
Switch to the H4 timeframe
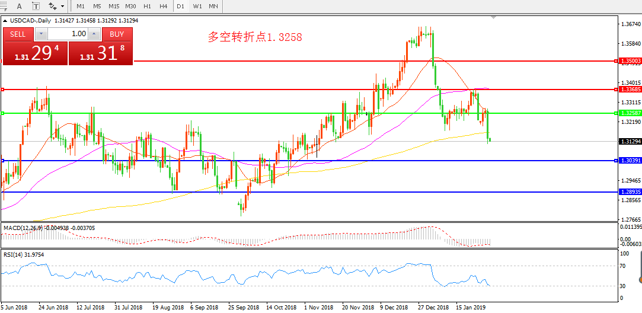pyautogui.click(x=164, y=6)
